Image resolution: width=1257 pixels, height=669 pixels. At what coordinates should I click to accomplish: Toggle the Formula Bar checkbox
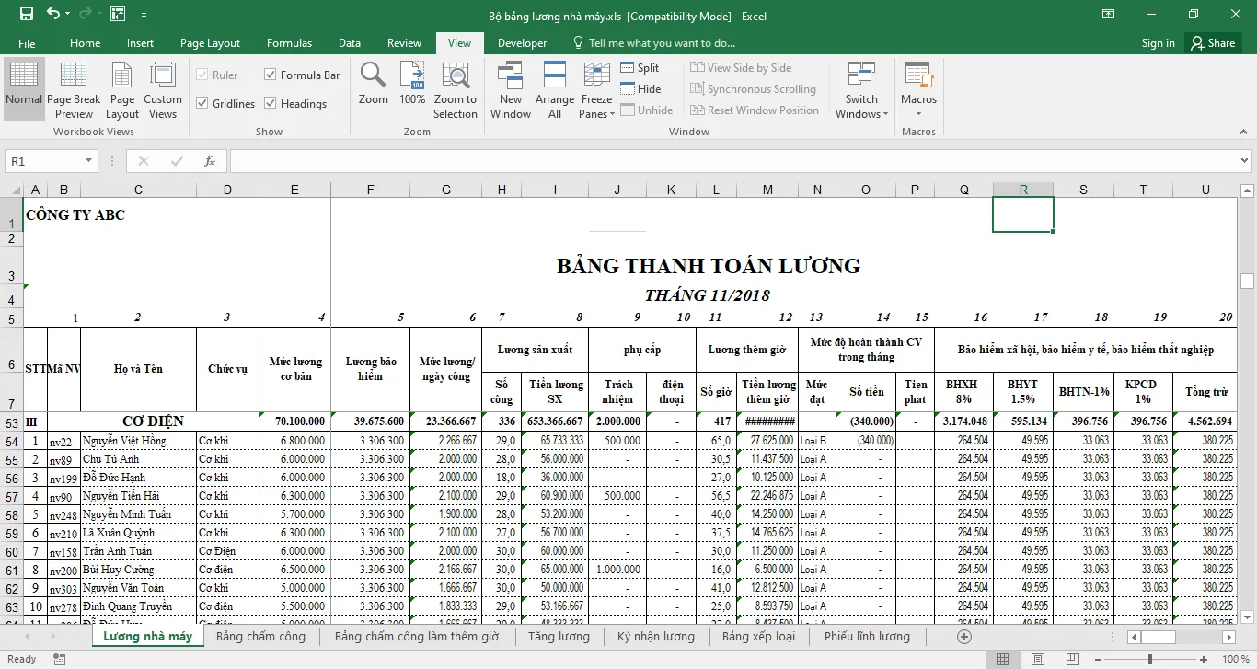[x=271, y=75]
